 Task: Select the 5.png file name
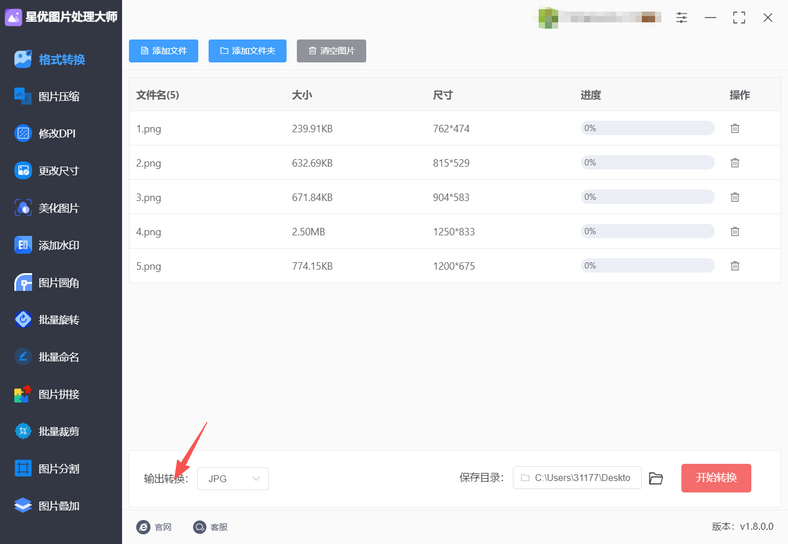[148, 266]
